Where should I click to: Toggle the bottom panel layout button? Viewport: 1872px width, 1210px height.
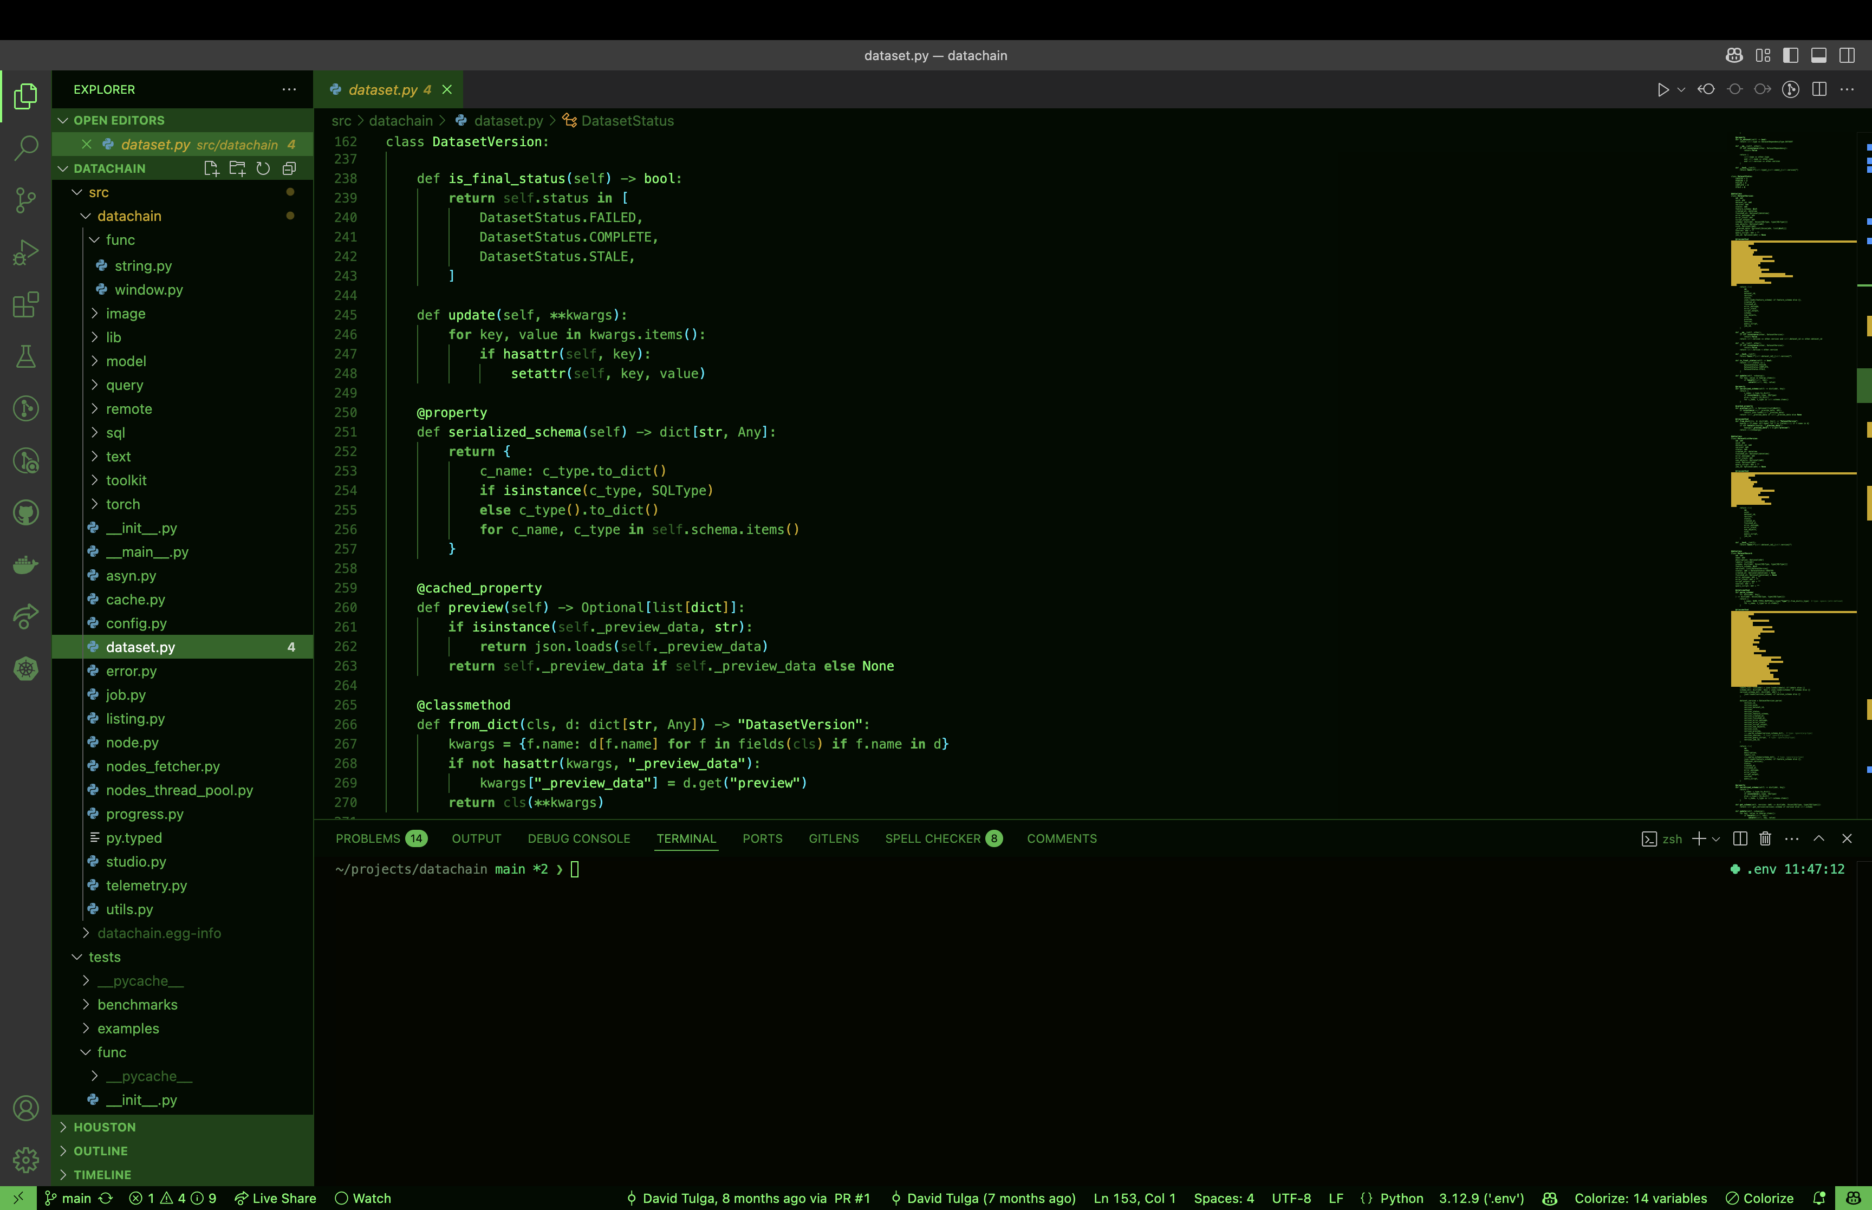coord(1818,55)
